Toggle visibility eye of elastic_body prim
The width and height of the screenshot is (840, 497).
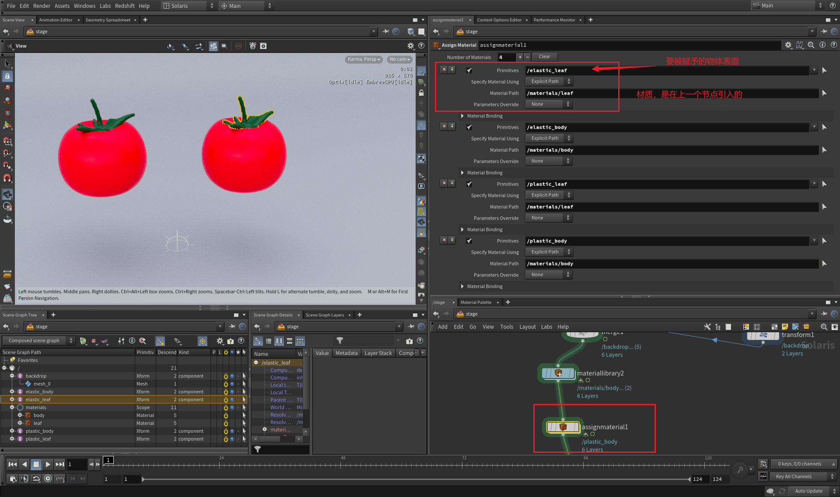(x=232, y=392)
